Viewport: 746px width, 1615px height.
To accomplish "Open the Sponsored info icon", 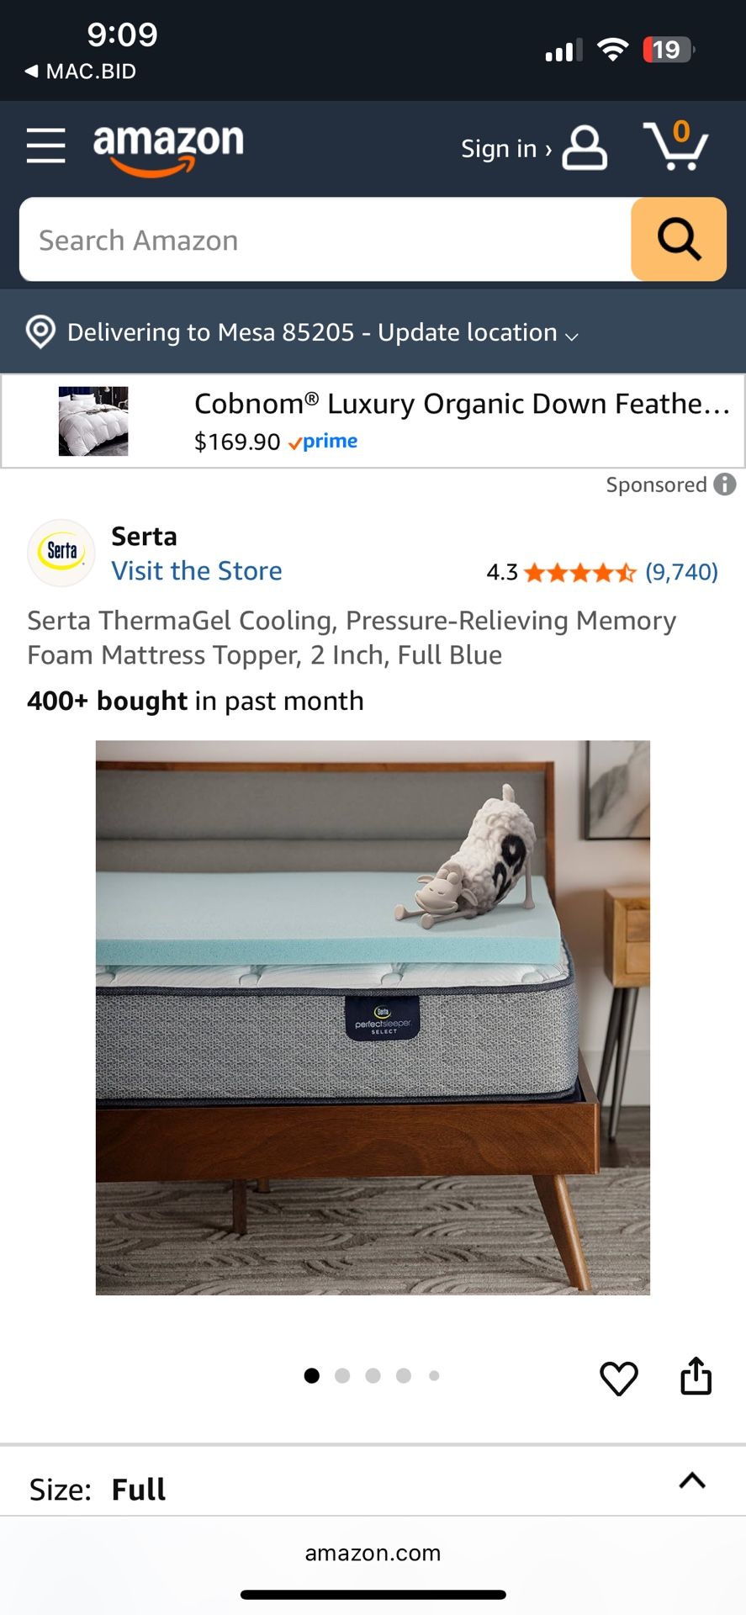I will tap(725, 484).
